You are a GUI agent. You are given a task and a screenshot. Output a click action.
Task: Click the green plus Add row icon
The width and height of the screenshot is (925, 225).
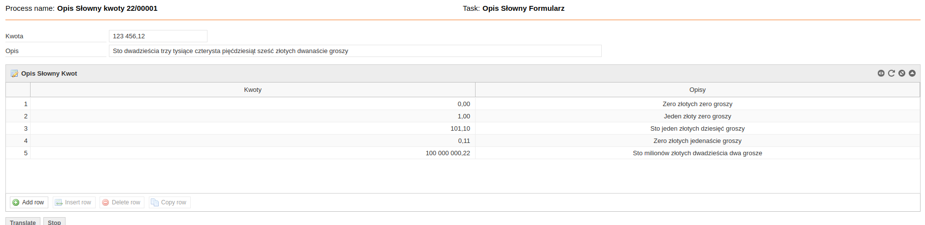[x=16, y=202]
